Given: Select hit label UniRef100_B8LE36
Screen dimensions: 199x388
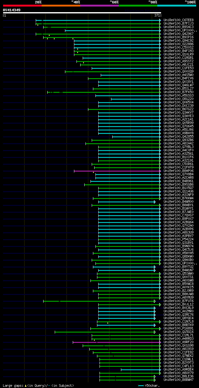Looking at the screenshot, I should click(178, 376).
